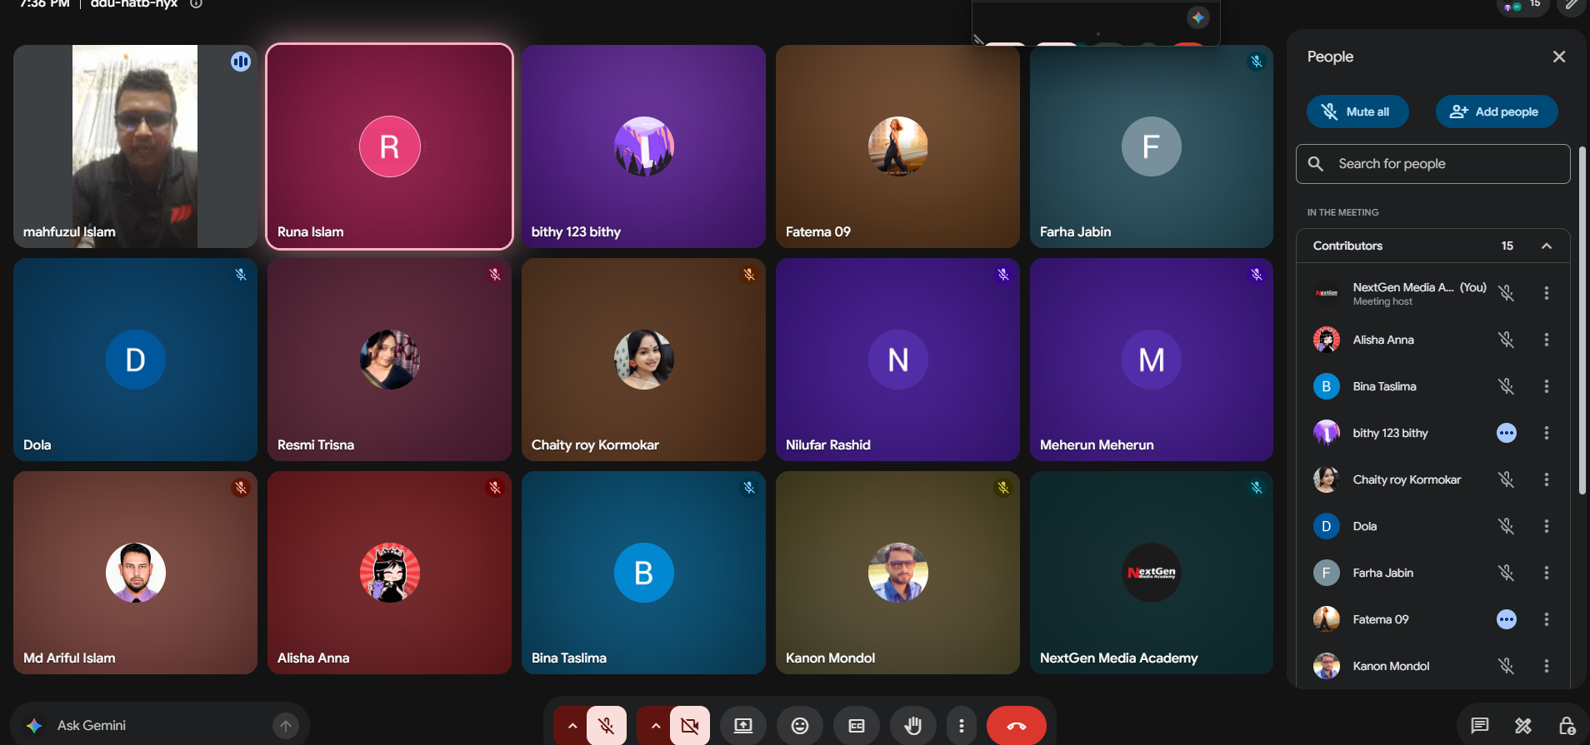
Task: Open chat with everyone icon
Action: tap(1480, 726)
